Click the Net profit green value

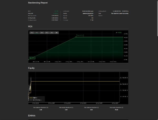(56, 13)
